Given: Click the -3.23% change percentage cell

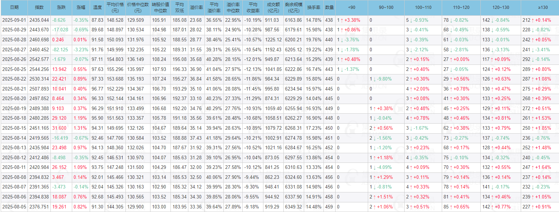Looking at the screenshot, I should click(x=81, y=50).
